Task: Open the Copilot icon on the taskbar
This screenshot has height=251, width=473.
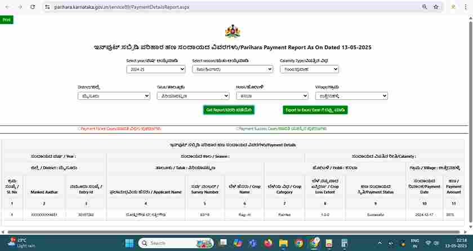Action: pos(238,243)
